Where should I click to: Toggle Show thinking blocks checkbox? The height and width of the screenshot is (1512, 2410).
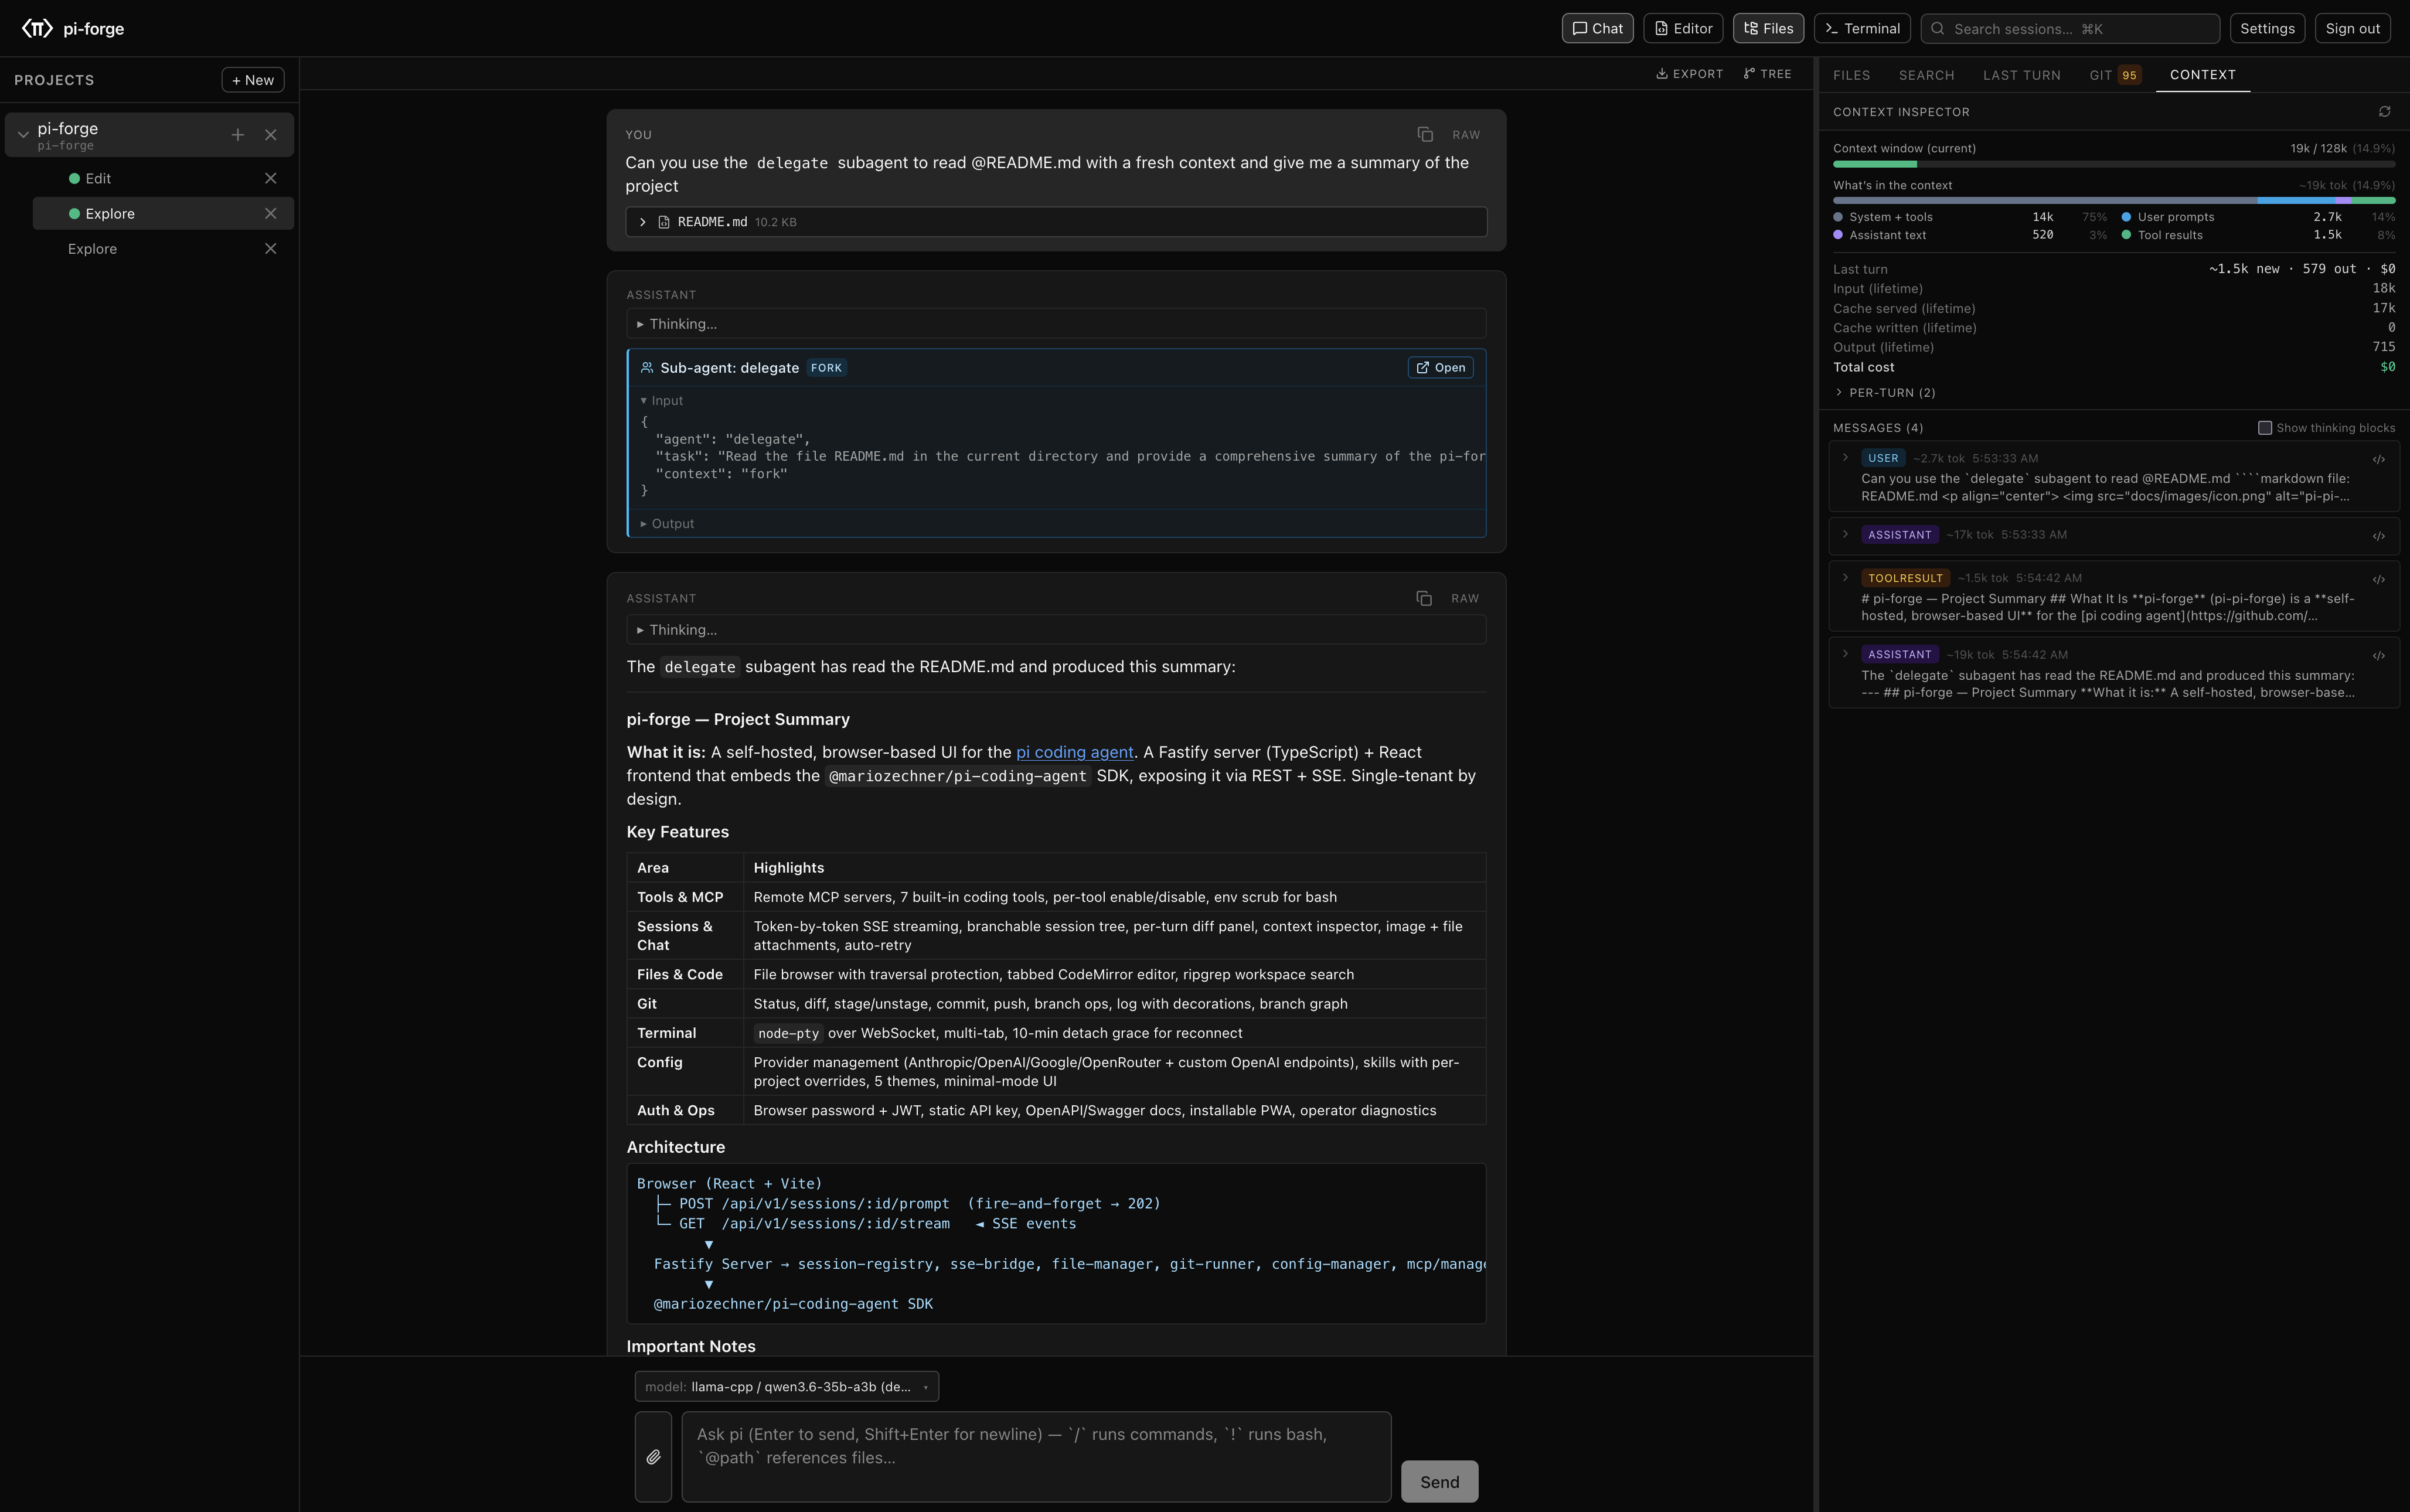(x=2265, y=428)
